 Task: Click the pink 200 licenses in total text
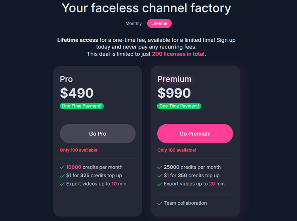(x=178, y=54)
